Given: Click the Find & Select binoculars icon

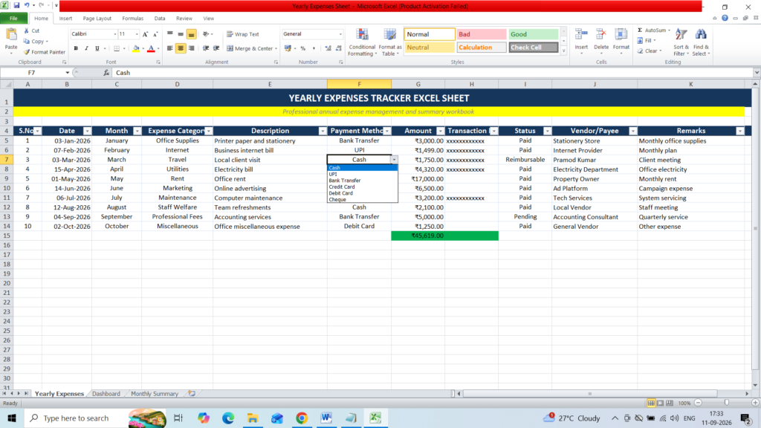Looking at the screenshot, I should point(701,35).
